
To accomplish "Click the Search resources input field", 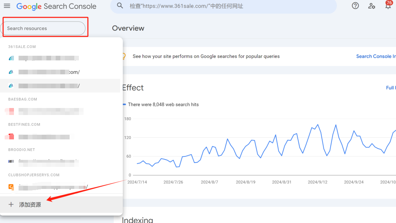I will click(x=44, y=28).
